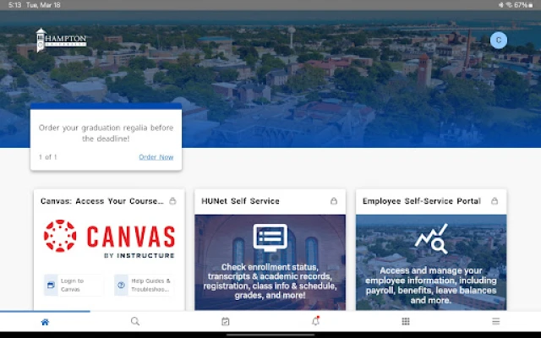Click the Order Now link
Screen dimensions: 541x338
tap(156, 157)
